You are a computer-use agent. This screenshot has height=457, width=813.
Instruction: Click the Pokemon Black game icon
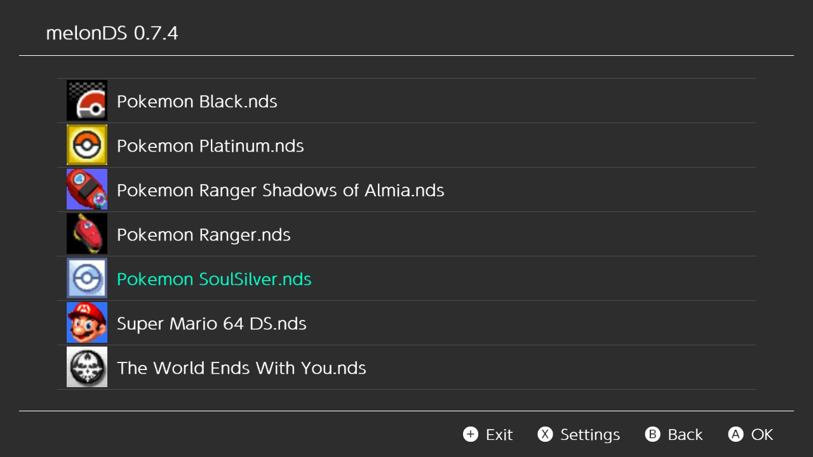click(87, 101)
